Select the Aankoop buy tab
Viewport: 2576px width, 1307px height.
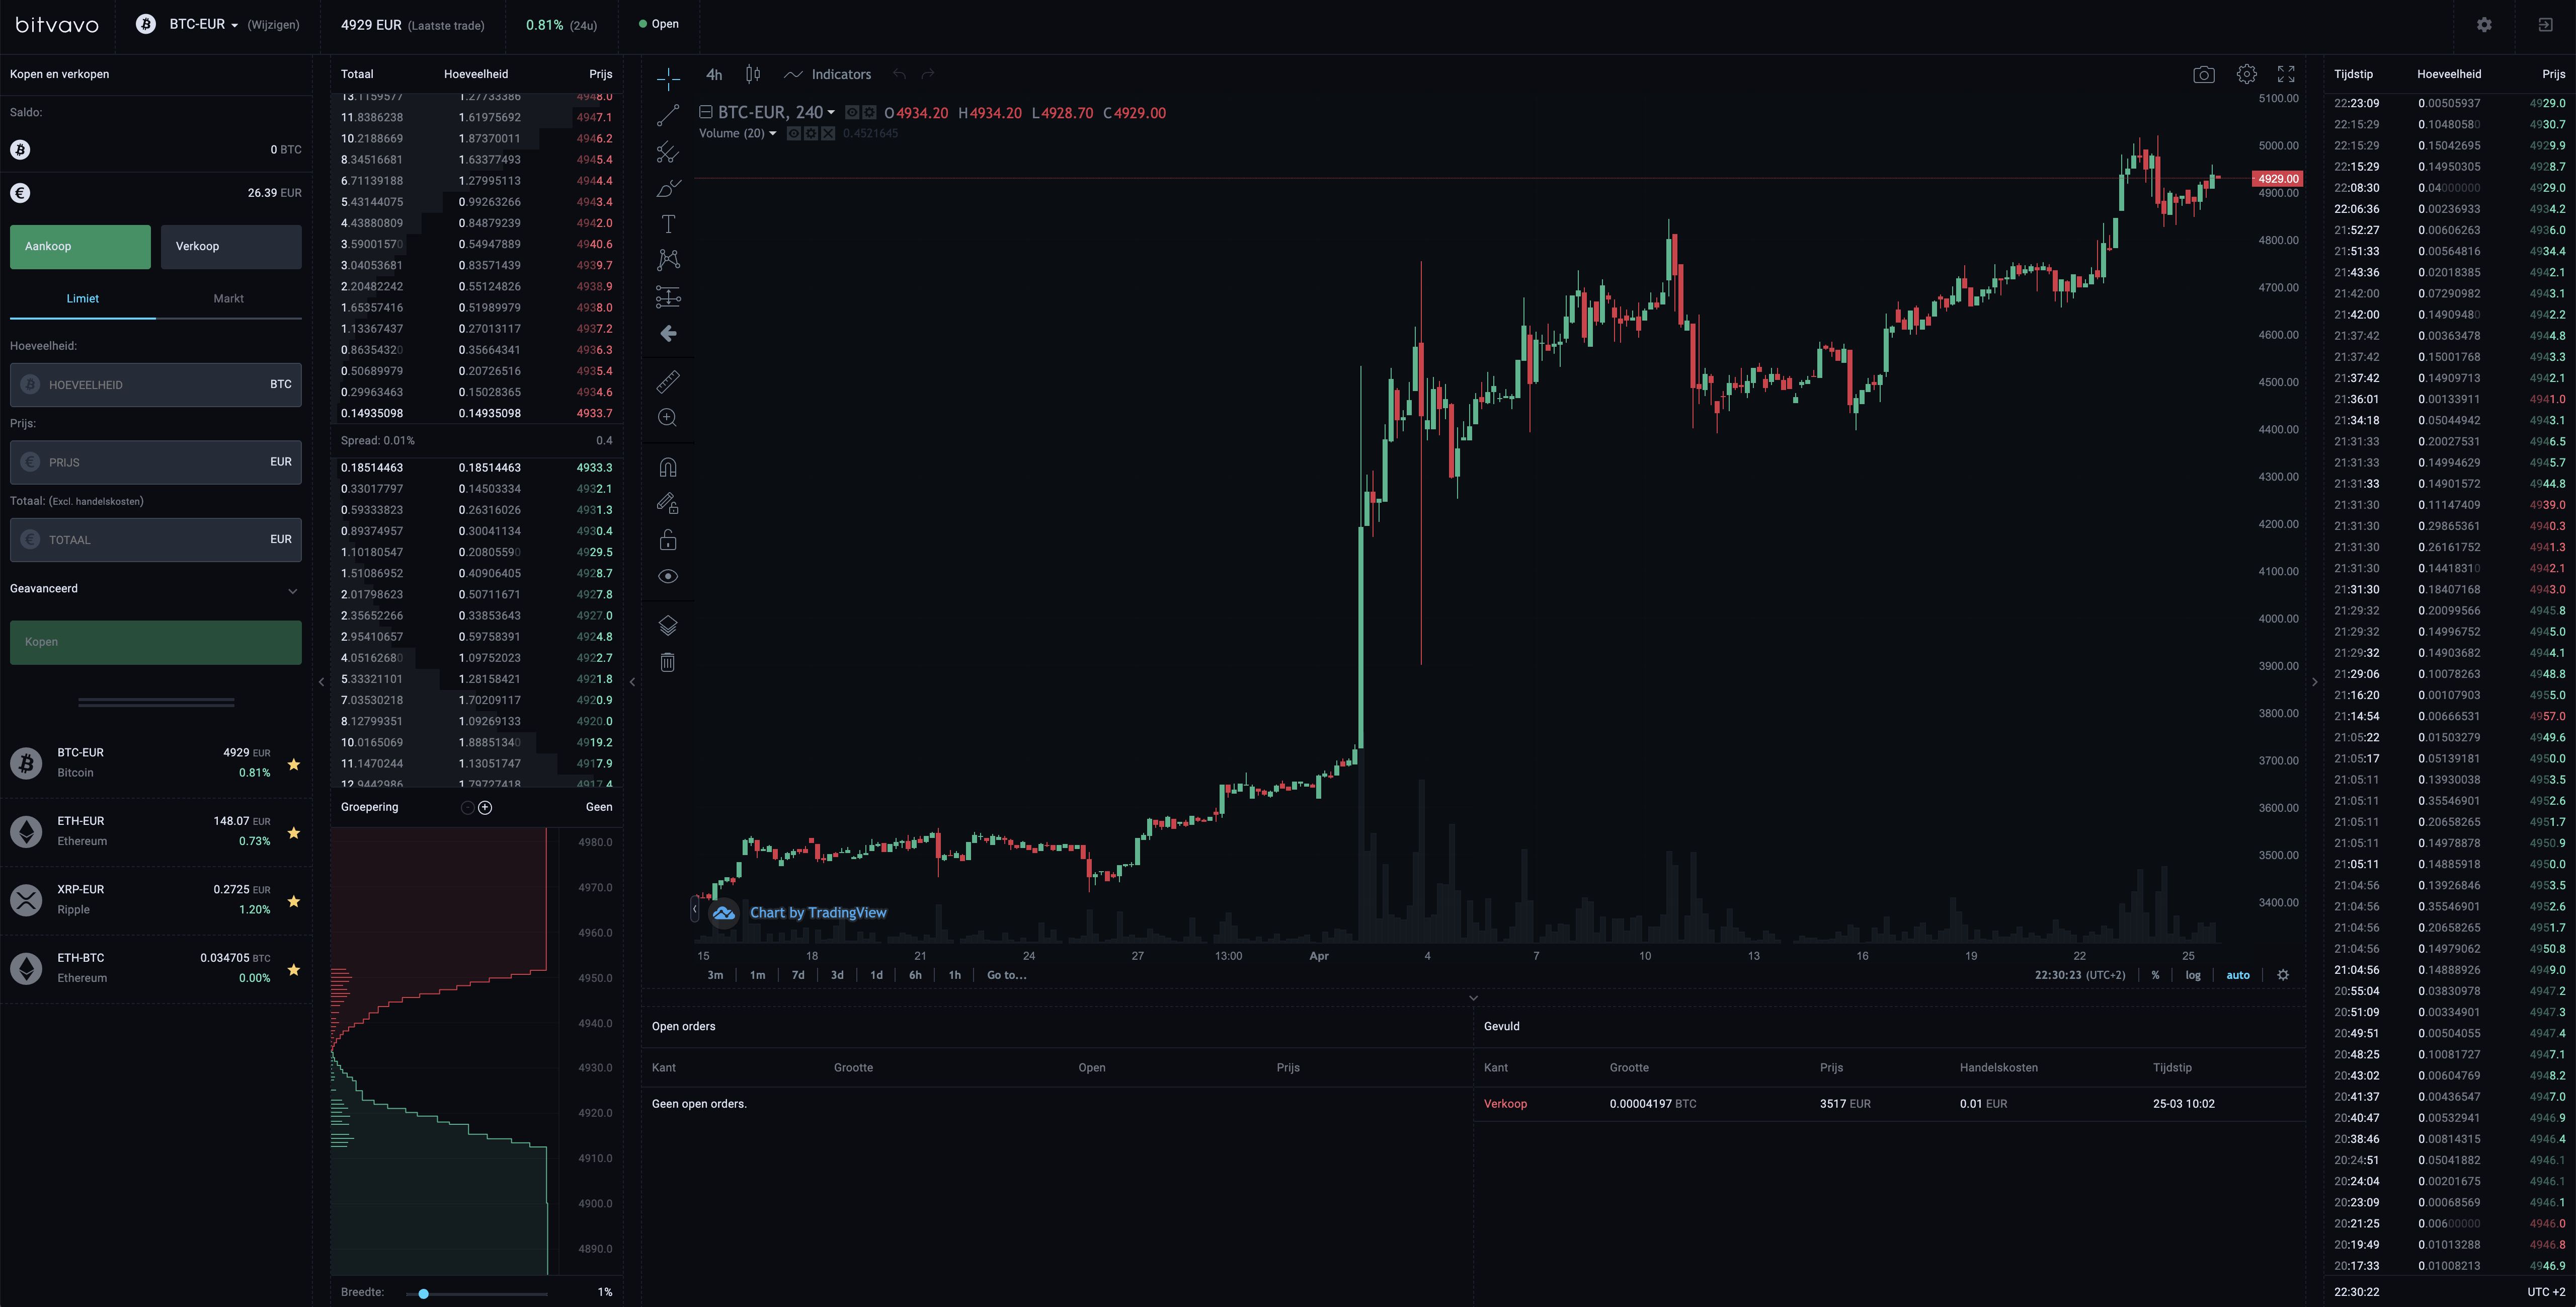click(x=80, y=247)
